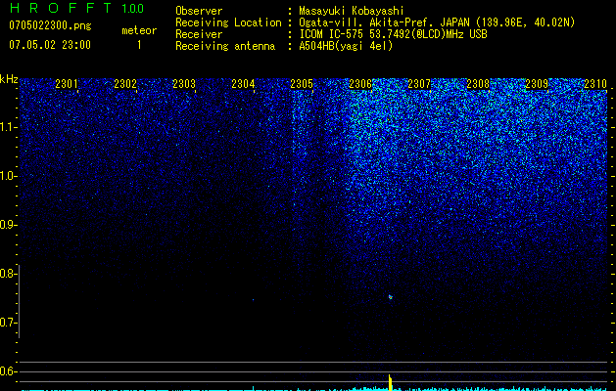Click the 1.0 kHz axis label
Screen dimensions: 616x391
click(x=9, y=176)
